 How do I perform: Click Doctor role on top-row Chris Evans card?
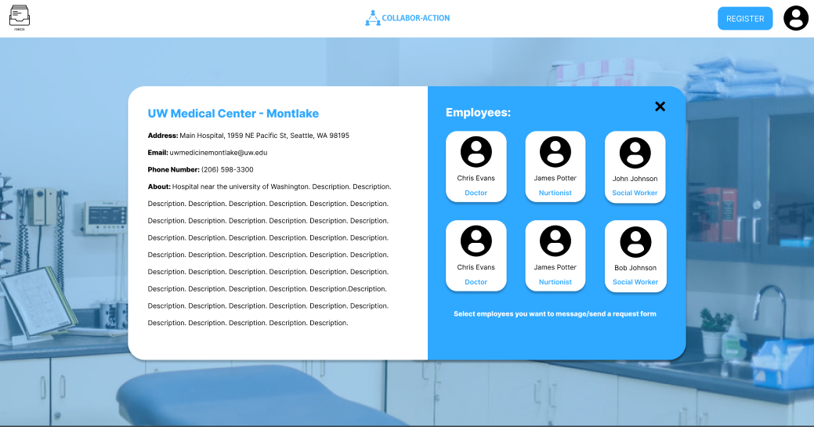tap(476, 193)
